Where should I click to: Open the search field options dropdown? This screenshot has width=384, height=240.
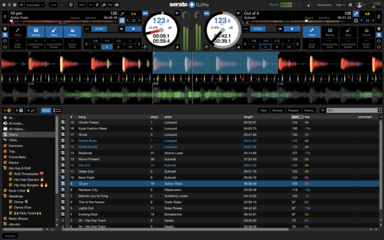pyautogui.click(x=330, y=110)
